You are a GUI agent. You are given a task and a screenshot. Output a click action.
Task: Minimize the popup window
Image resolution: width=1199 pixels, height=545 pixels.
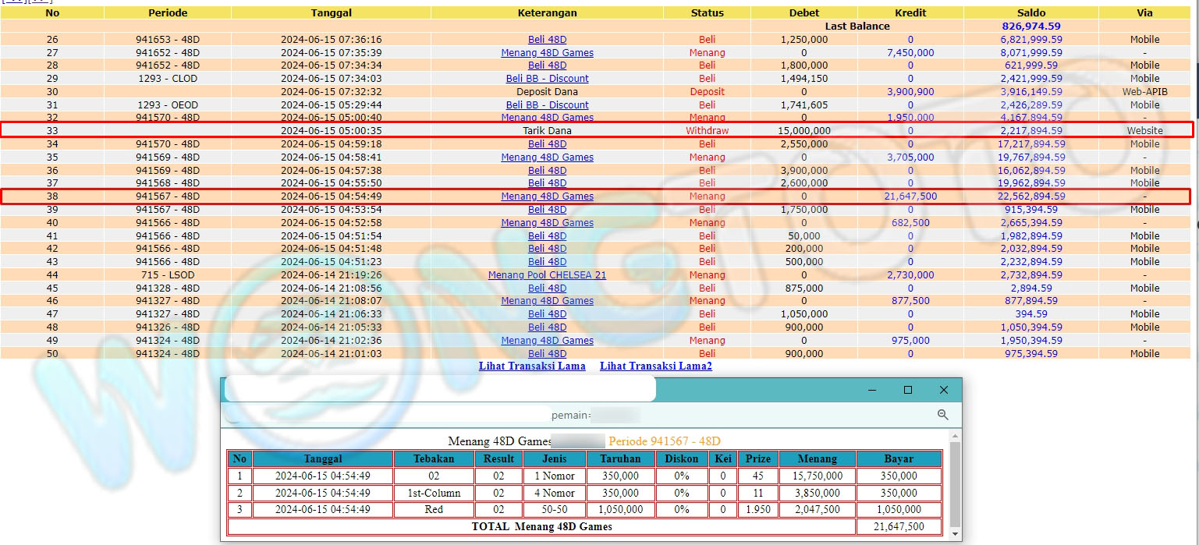(x=871, y=390)
